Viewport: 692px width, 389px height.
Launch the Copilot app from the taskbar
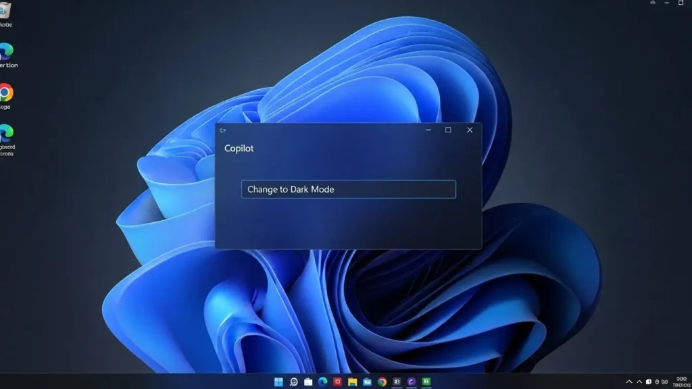412,381
